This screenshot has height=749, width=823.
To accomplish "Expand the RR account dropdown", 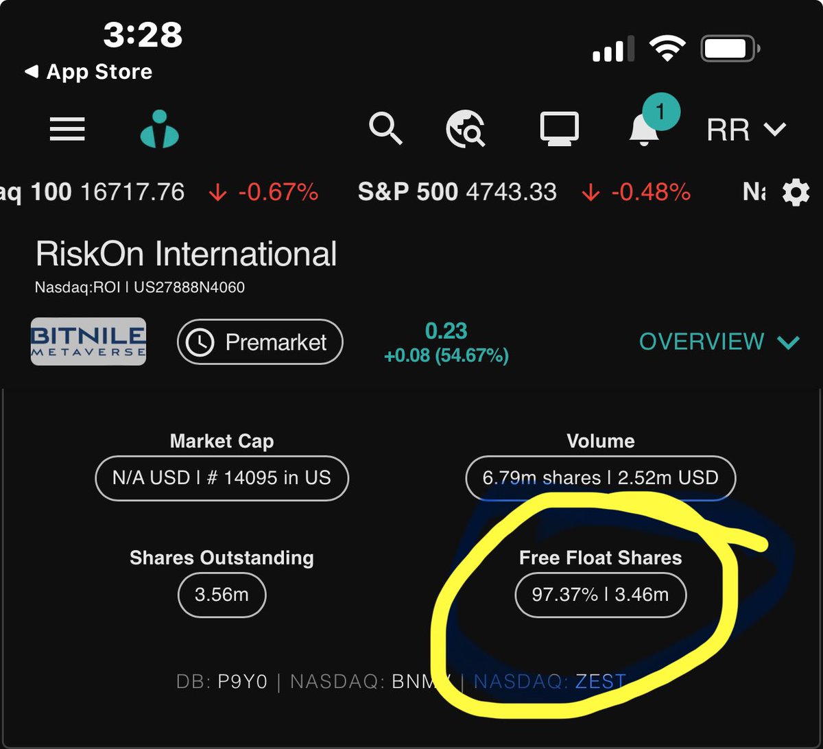I will click(x=746, y=130).
